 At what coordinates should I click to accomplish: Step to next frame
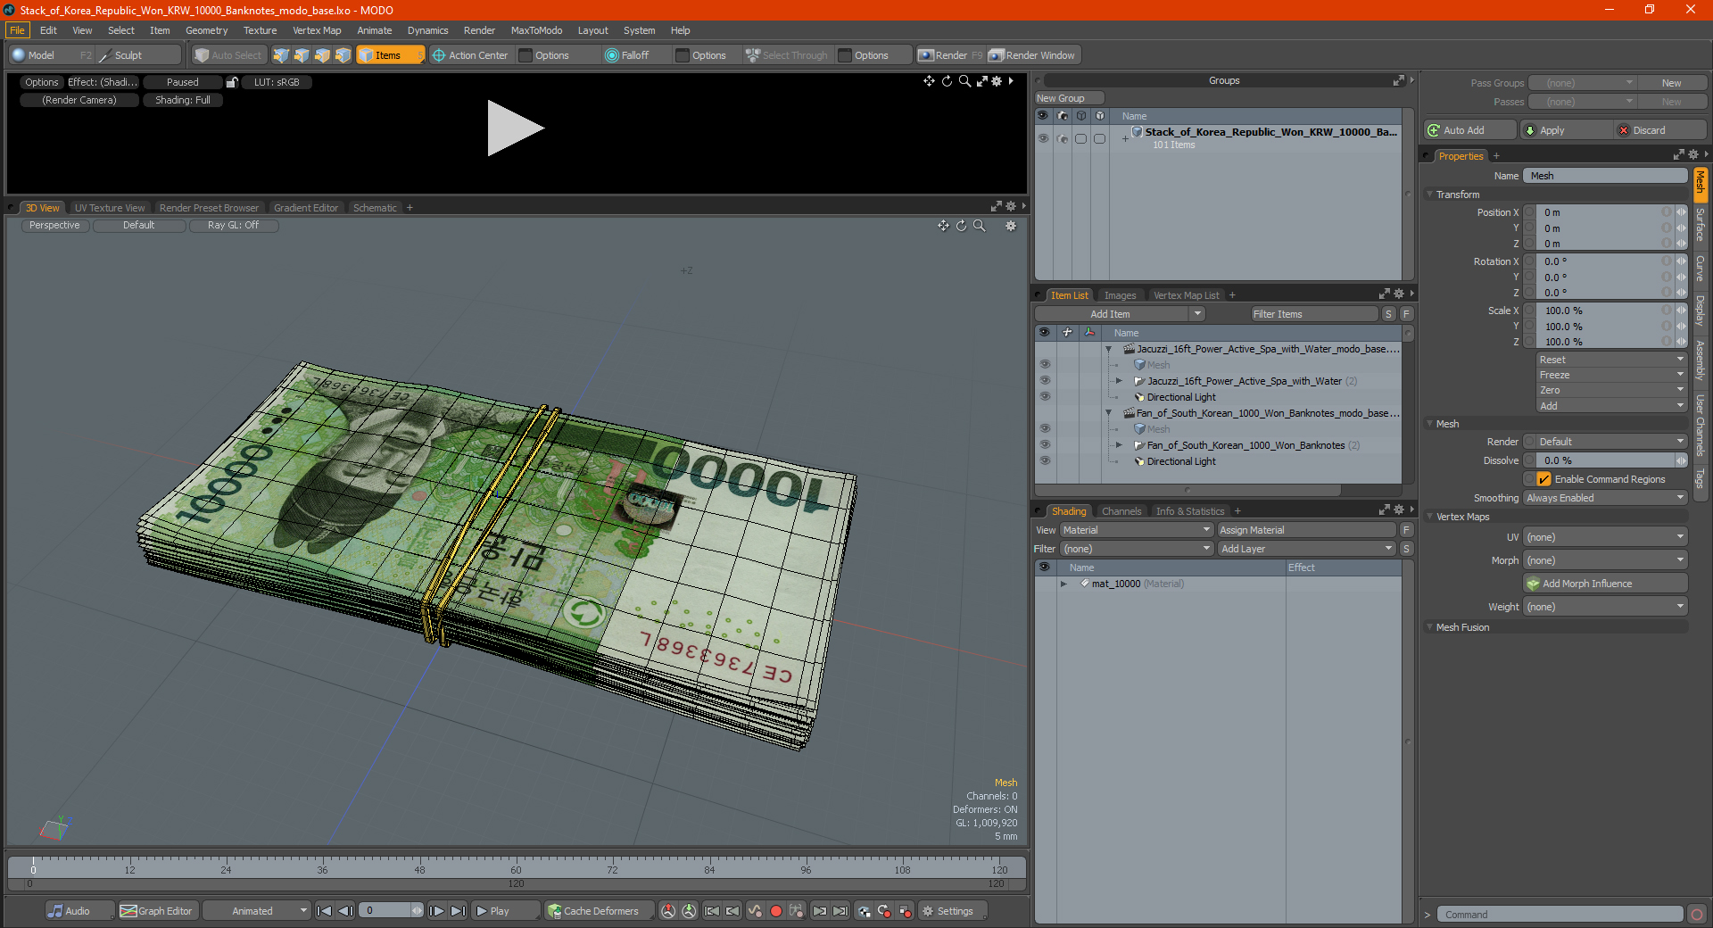[x=436, y=911]
